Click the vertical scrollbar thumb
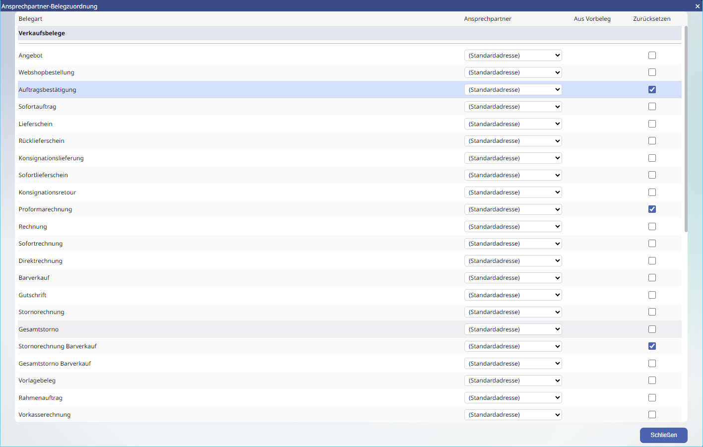This screenshot has height=447, width=703. click(x=686, y=129)
